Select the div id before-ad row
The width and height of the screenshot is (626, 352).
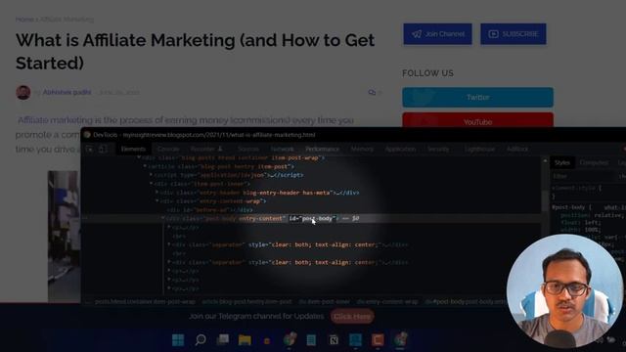coord(209,210)
